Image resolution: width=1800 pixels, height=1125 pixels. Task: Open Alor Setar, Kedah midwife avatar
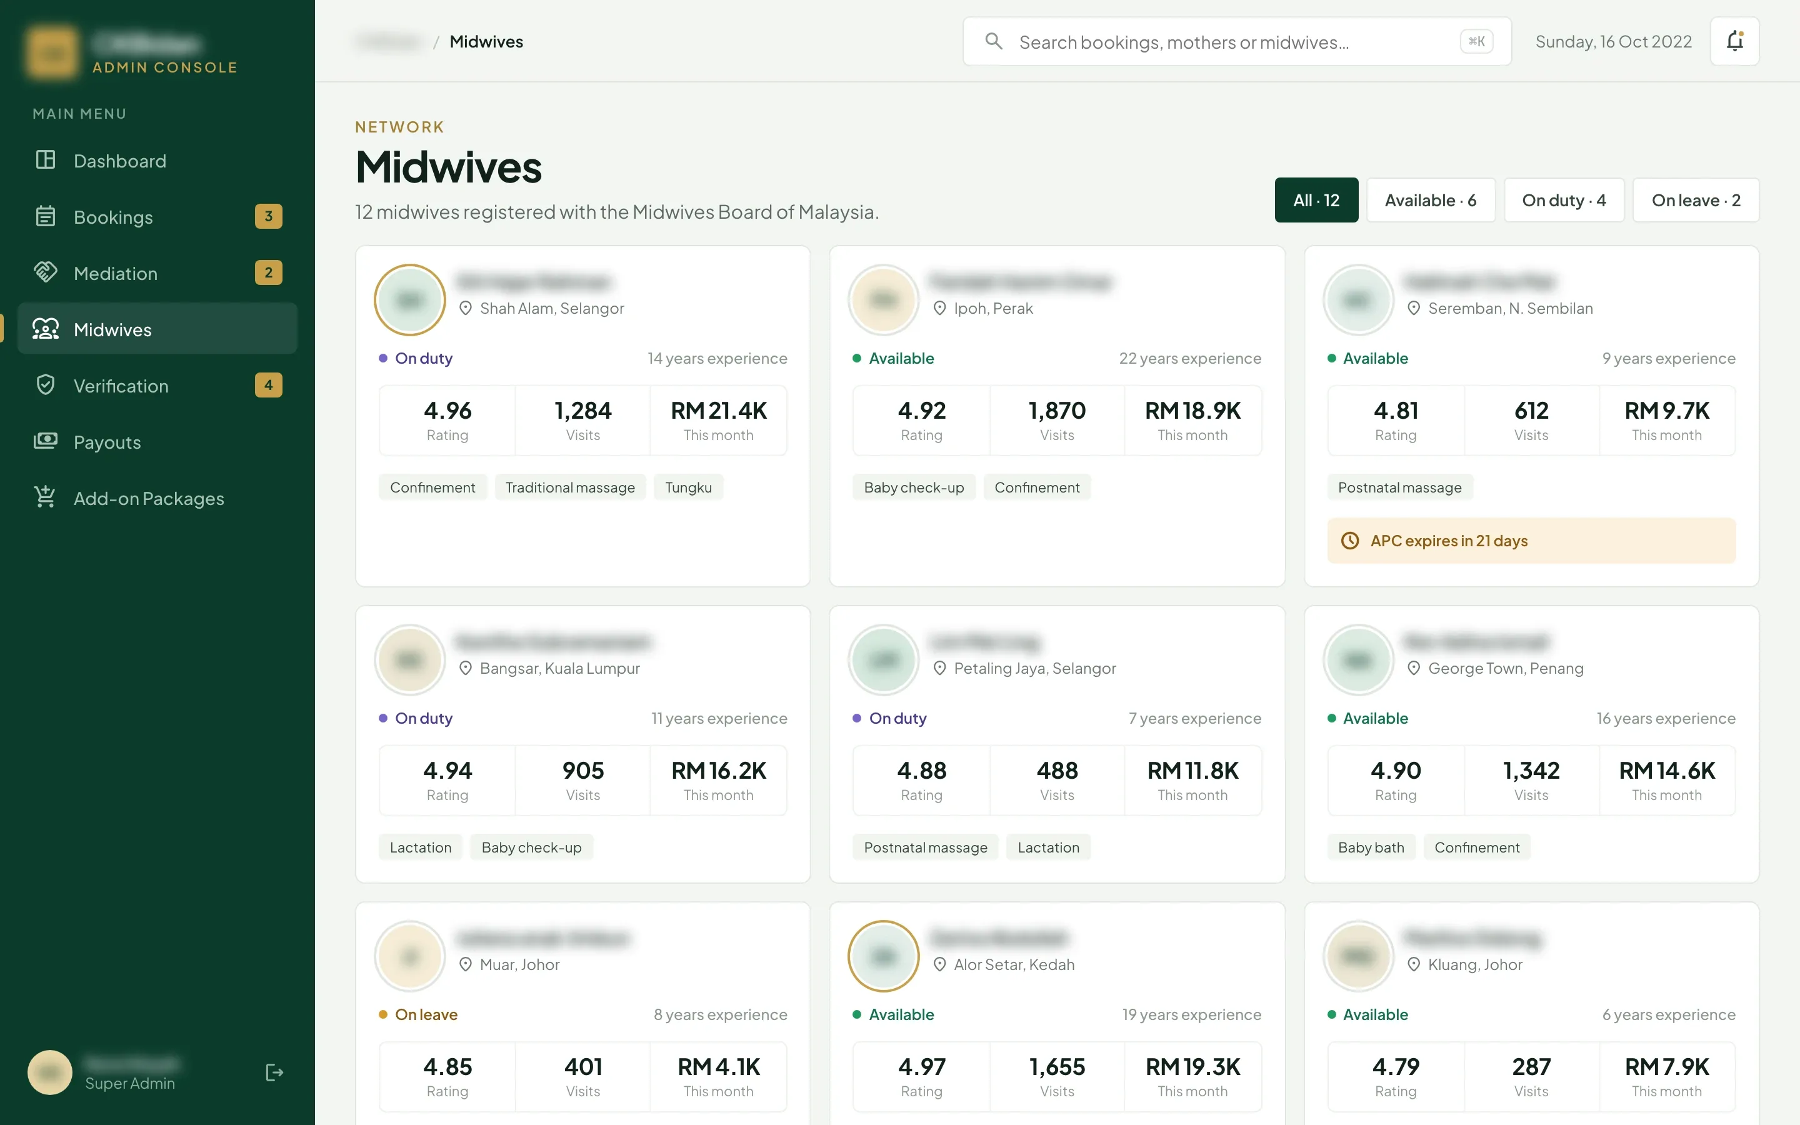pyautogui.click(x=884, y=956)
